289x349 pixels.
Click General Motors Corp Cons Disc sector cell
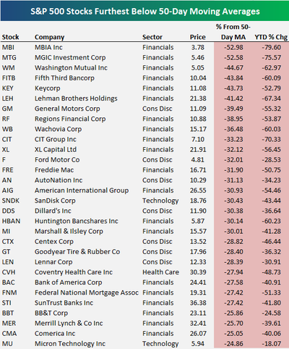point(158,109)
